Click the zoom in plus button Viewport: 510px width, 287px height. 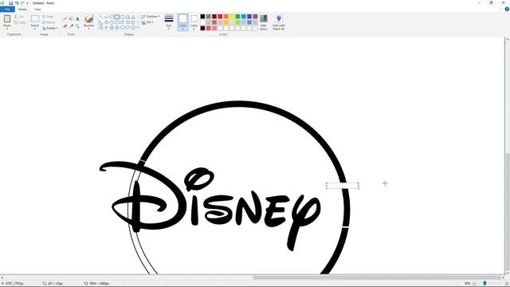507,284
